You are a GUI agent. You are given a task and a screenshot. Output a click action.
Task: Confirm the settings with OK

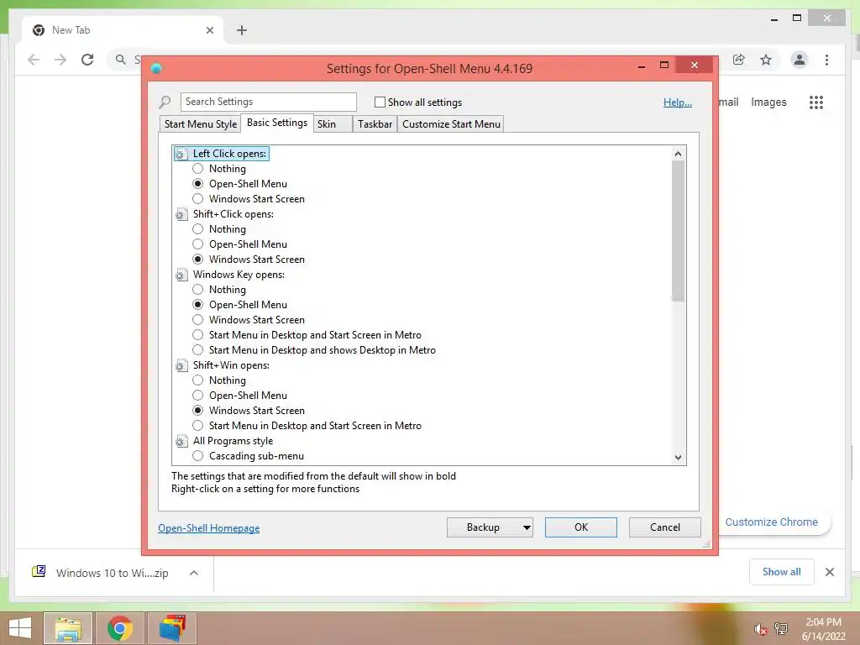pyautogui.click(x=581, y=527)
